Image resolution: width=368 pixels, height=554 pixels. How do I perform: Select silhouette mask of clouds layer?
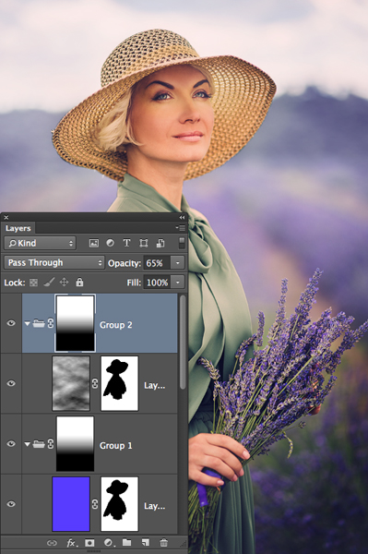[x=120, y=383]
